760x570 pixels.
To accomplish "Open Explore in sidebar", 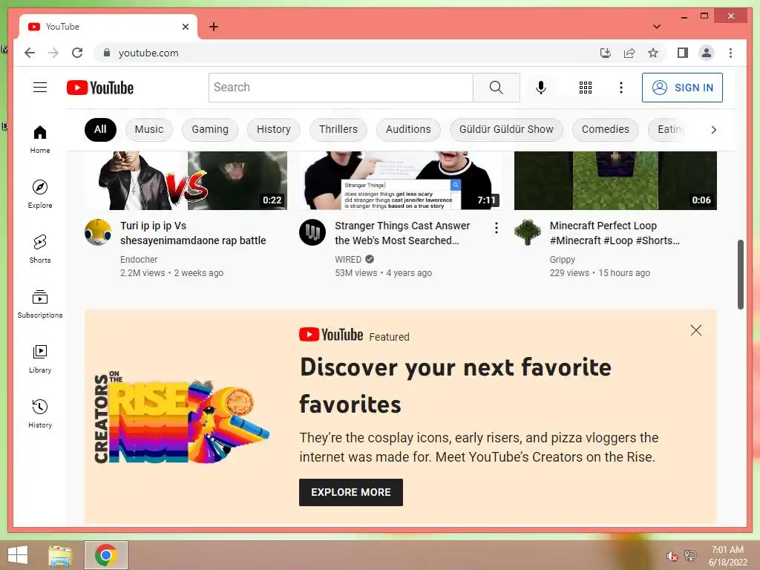I will pos(40,194).
